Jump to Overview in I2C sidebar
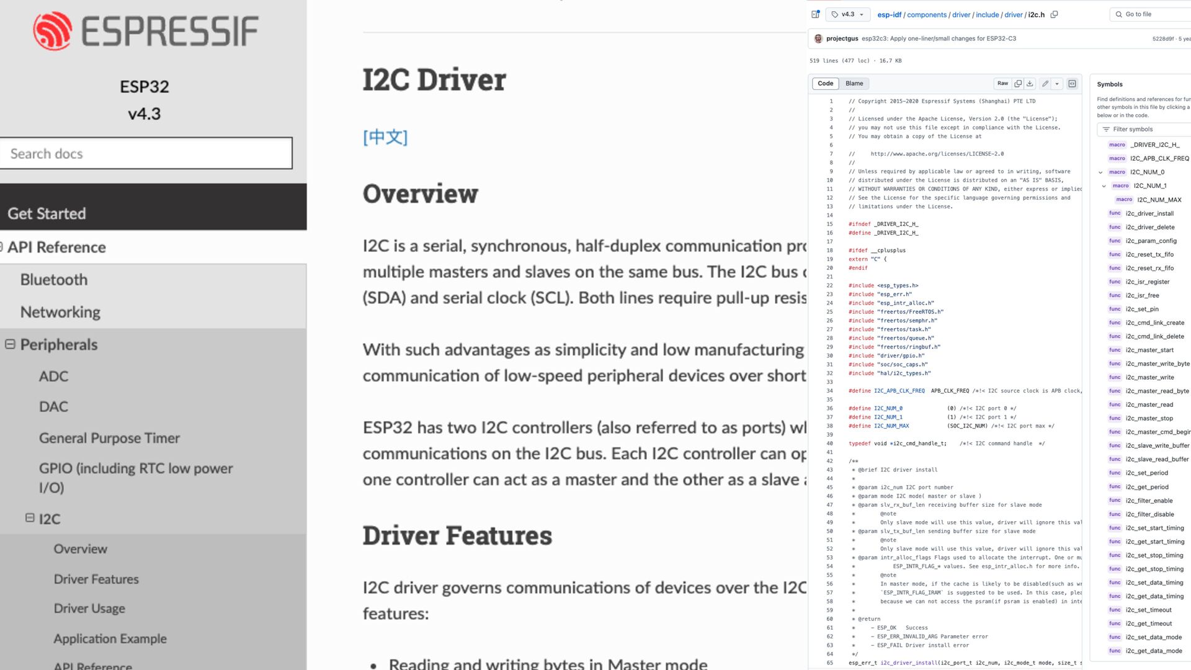Image resolution: width=1191 pixels, height=670 pixels. [x=80, y=549]
